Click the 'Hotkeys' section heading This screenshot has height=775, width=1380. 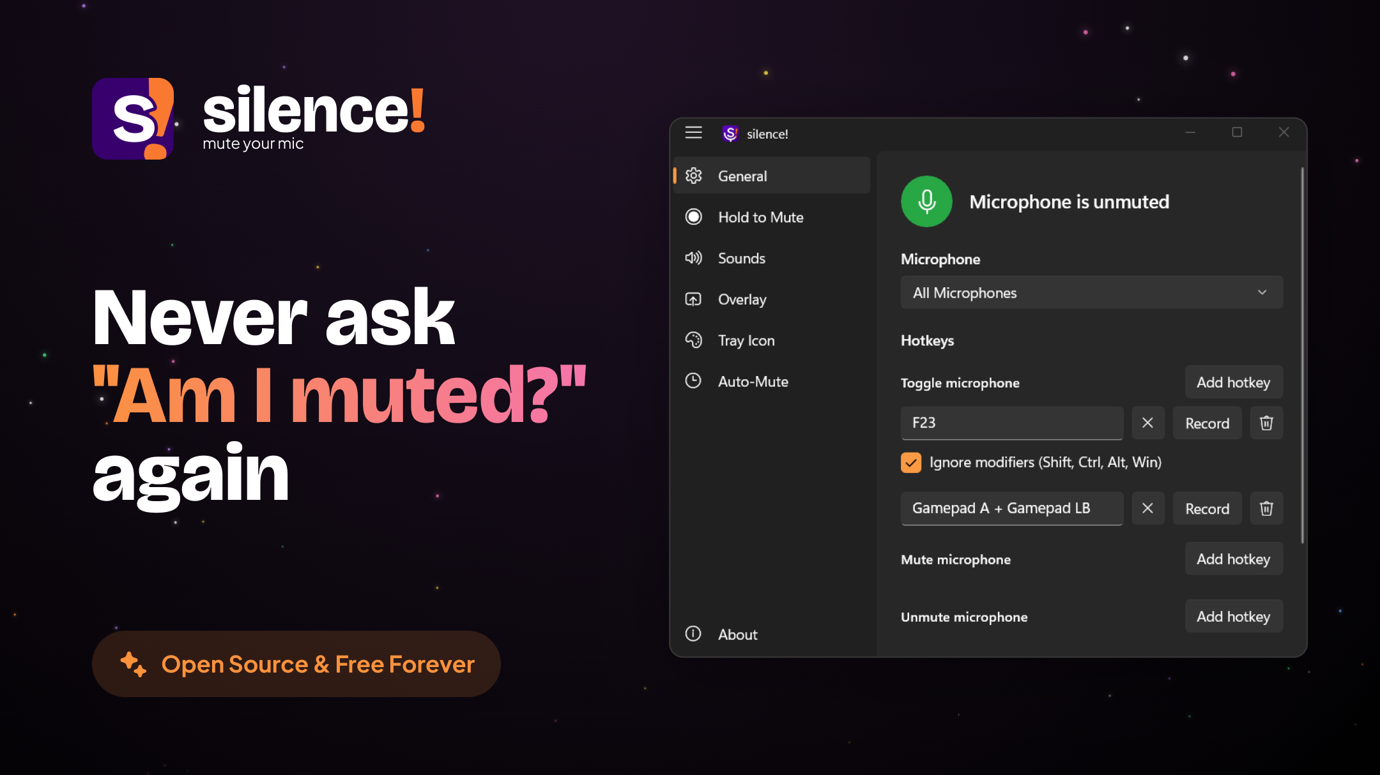pyautogui.click(x=928, y=340)
